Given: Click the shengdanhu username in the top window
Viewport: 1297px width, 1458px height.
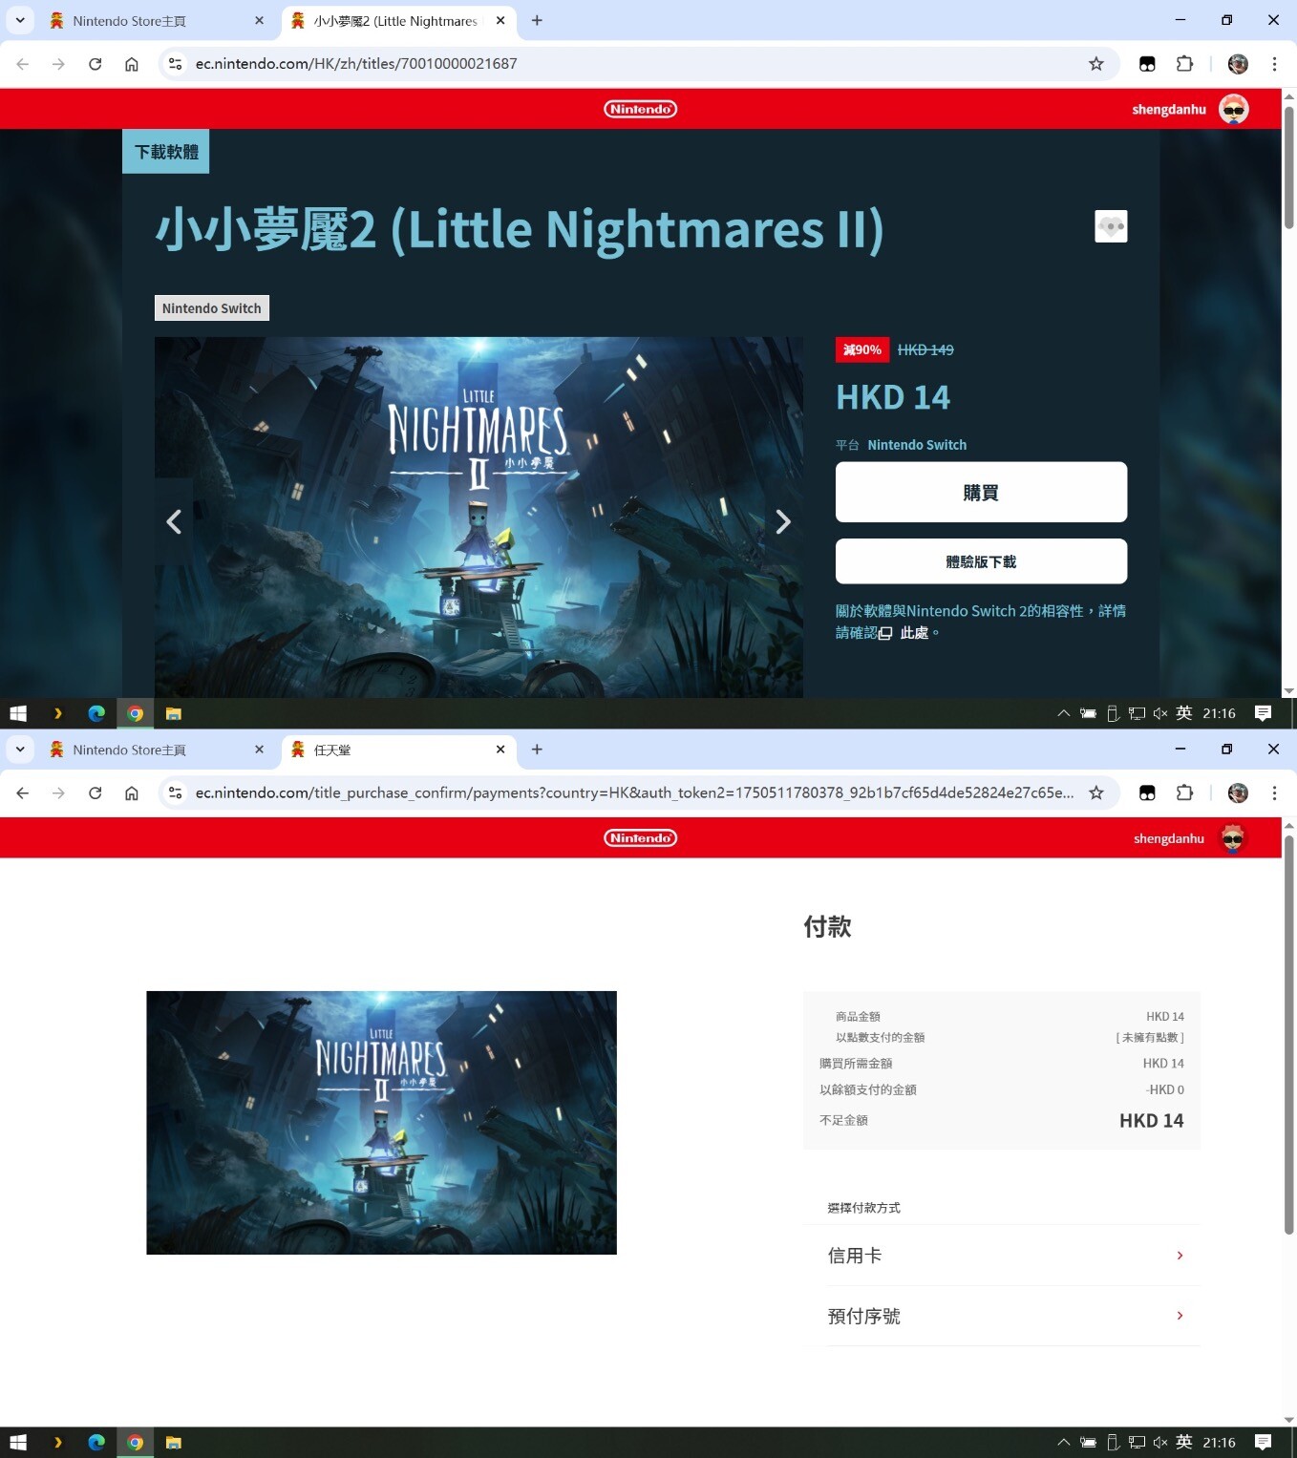Looking at the screenshot, I should 1169,110.
